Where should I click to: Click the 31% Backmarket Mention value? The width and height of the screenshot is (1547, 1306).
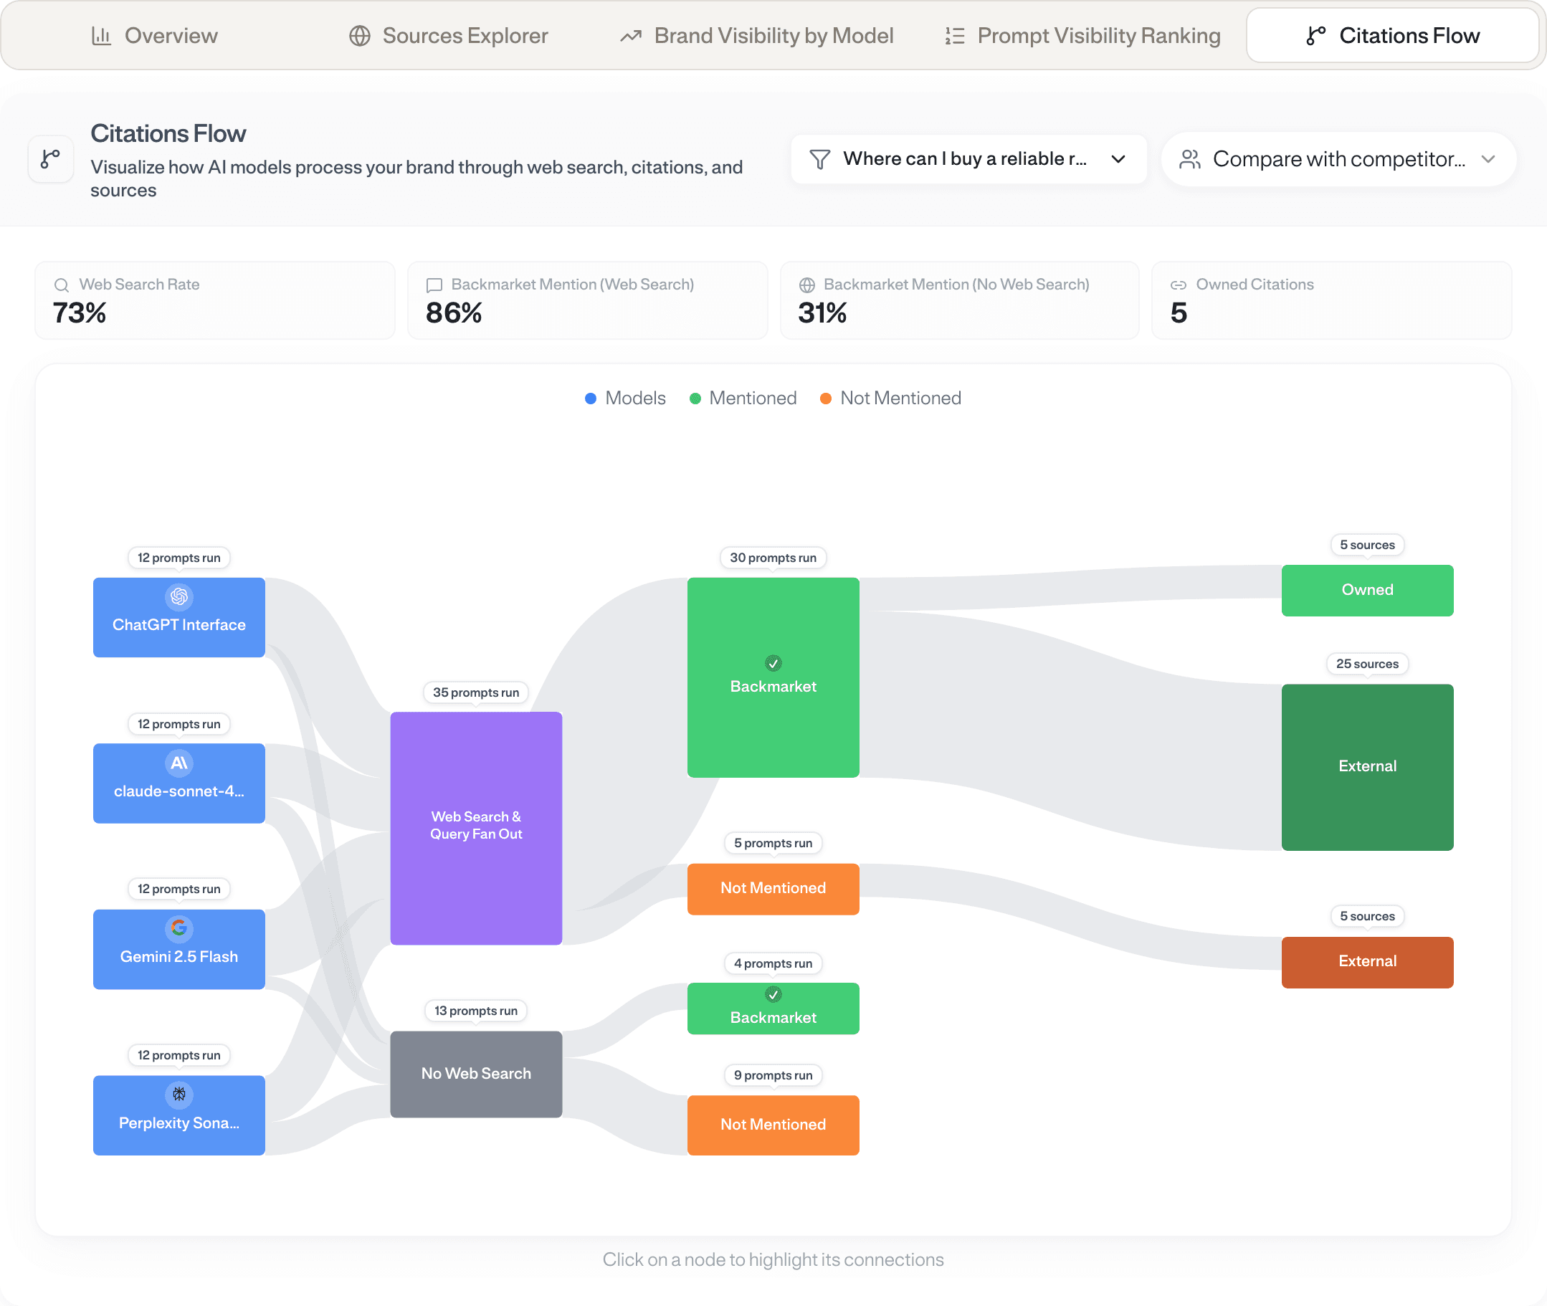822,313
